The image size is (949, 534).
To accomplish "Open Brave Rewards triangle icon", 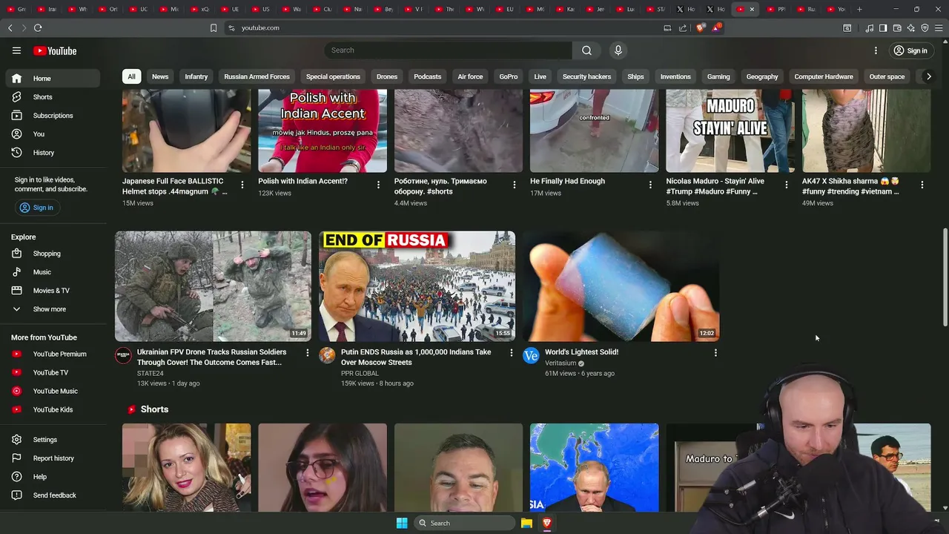I will point(715,27).
